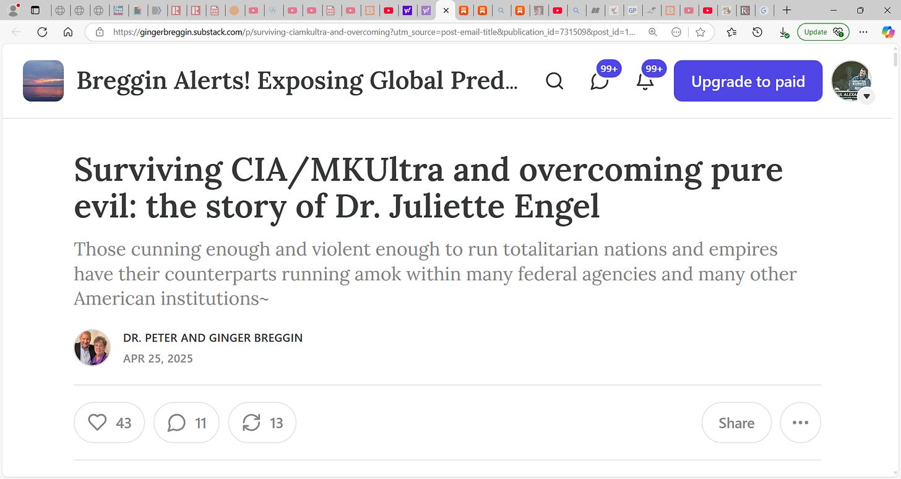Viewport: 901px width, 479px height.
Task: Add this page to favorites star
Action: pos(701,32)
